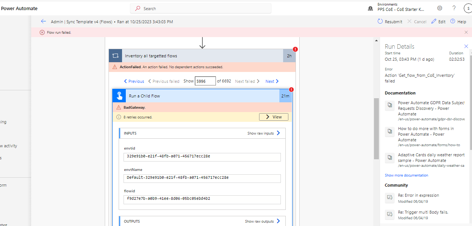Click the Resubmit refresh icon
Image resolution: width=472 pixels, height=226 pixels.
380,21
